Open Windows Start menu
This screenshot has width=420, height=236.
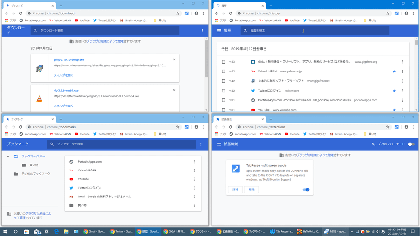(x=5, y=231)
